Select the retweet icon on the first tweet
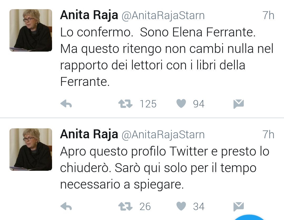This screenshot has width=284, height=220. [x=126, y=104]
